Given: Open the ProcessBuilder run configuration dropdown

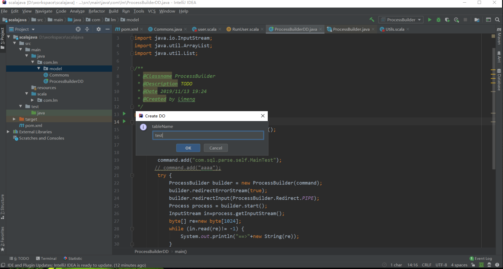Looking at the screenshot, I should point(401,20).
